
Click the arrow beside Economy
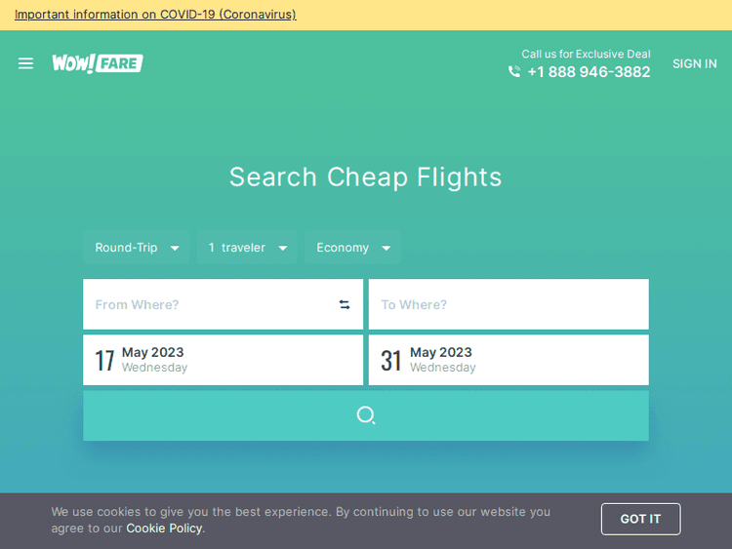(x=386, y=249)
